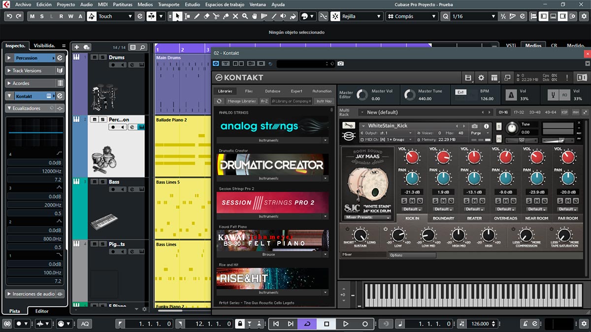The height and width of the screenshot is (332, 591).
Task: Add a new track with plus button
Action: click(76, 47)
